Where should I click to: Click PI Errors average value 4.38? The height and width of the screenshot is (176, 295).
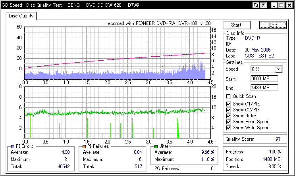(66, 152)
